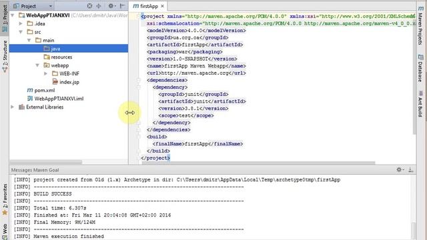
Task: Click the collapse all icon in Project toolbar
Action: click(99, 6)
